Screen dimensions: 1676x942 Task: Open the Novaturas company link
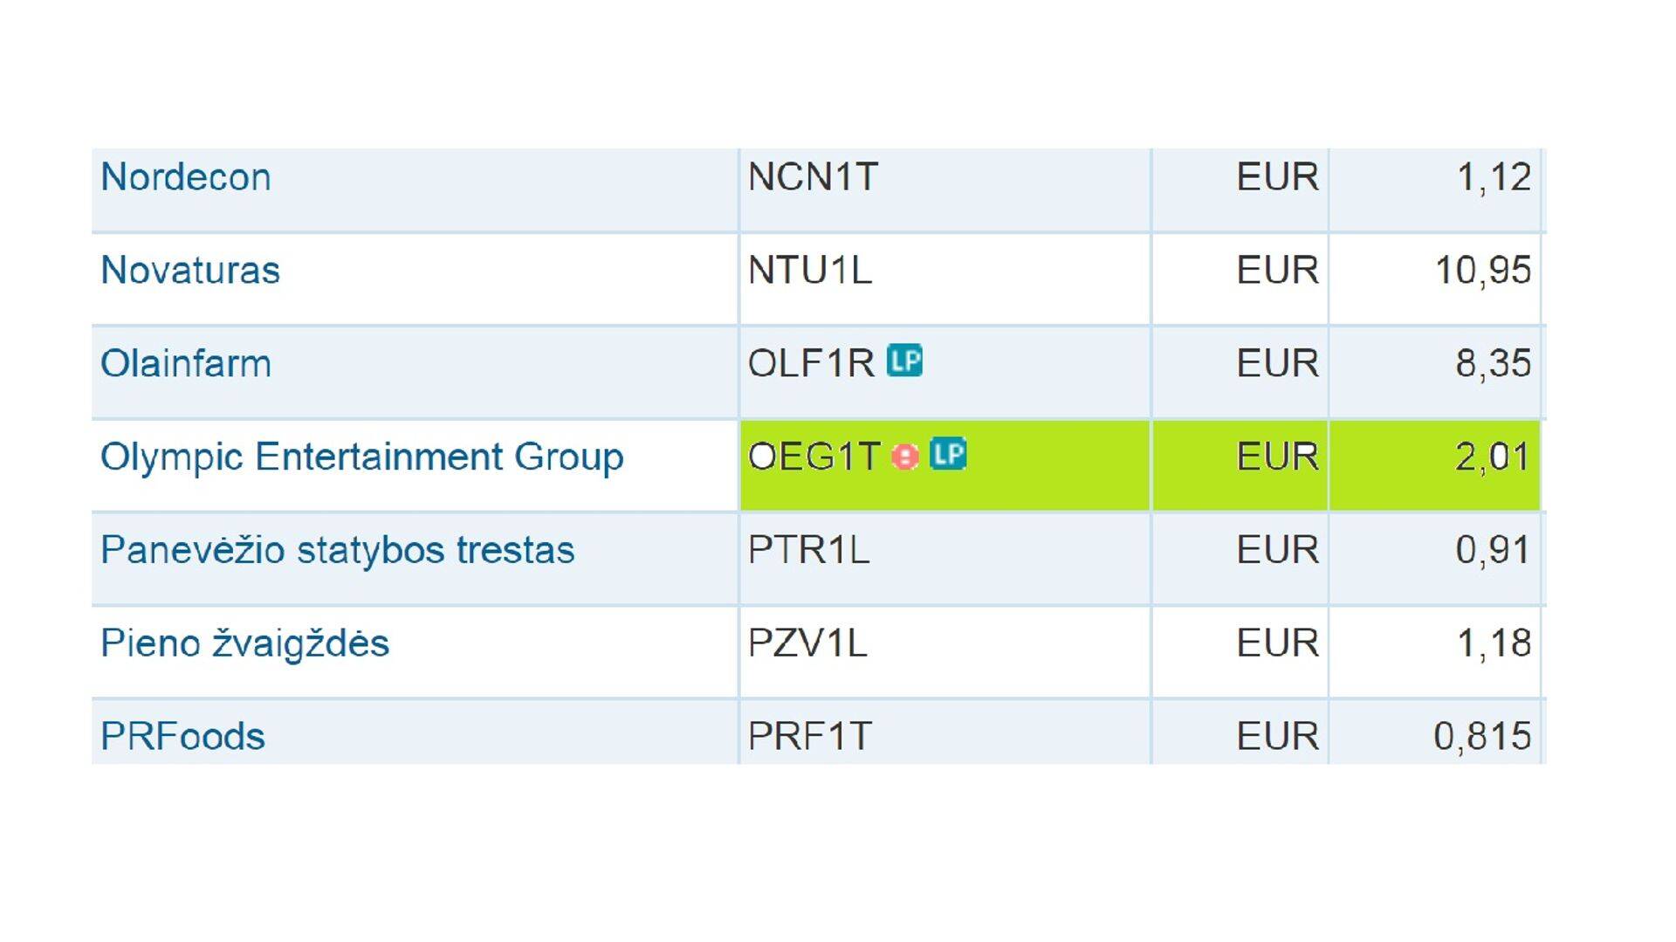click(190, 271)
